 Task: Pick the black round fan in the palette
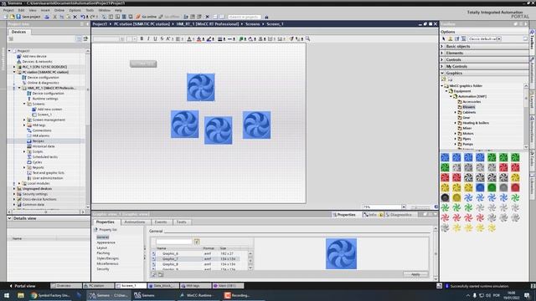pos(445,197)
